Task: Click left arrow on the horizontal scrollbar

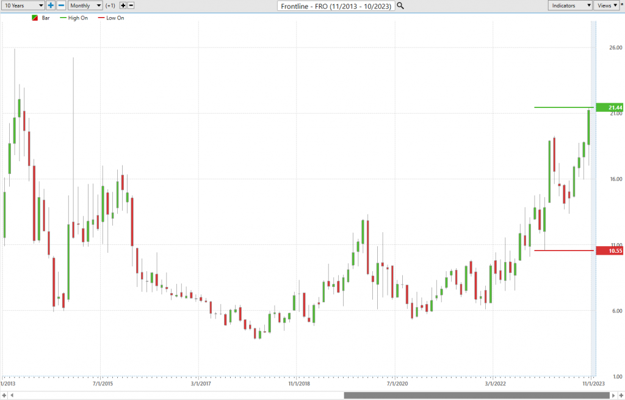Action: (x=4, y=395)
